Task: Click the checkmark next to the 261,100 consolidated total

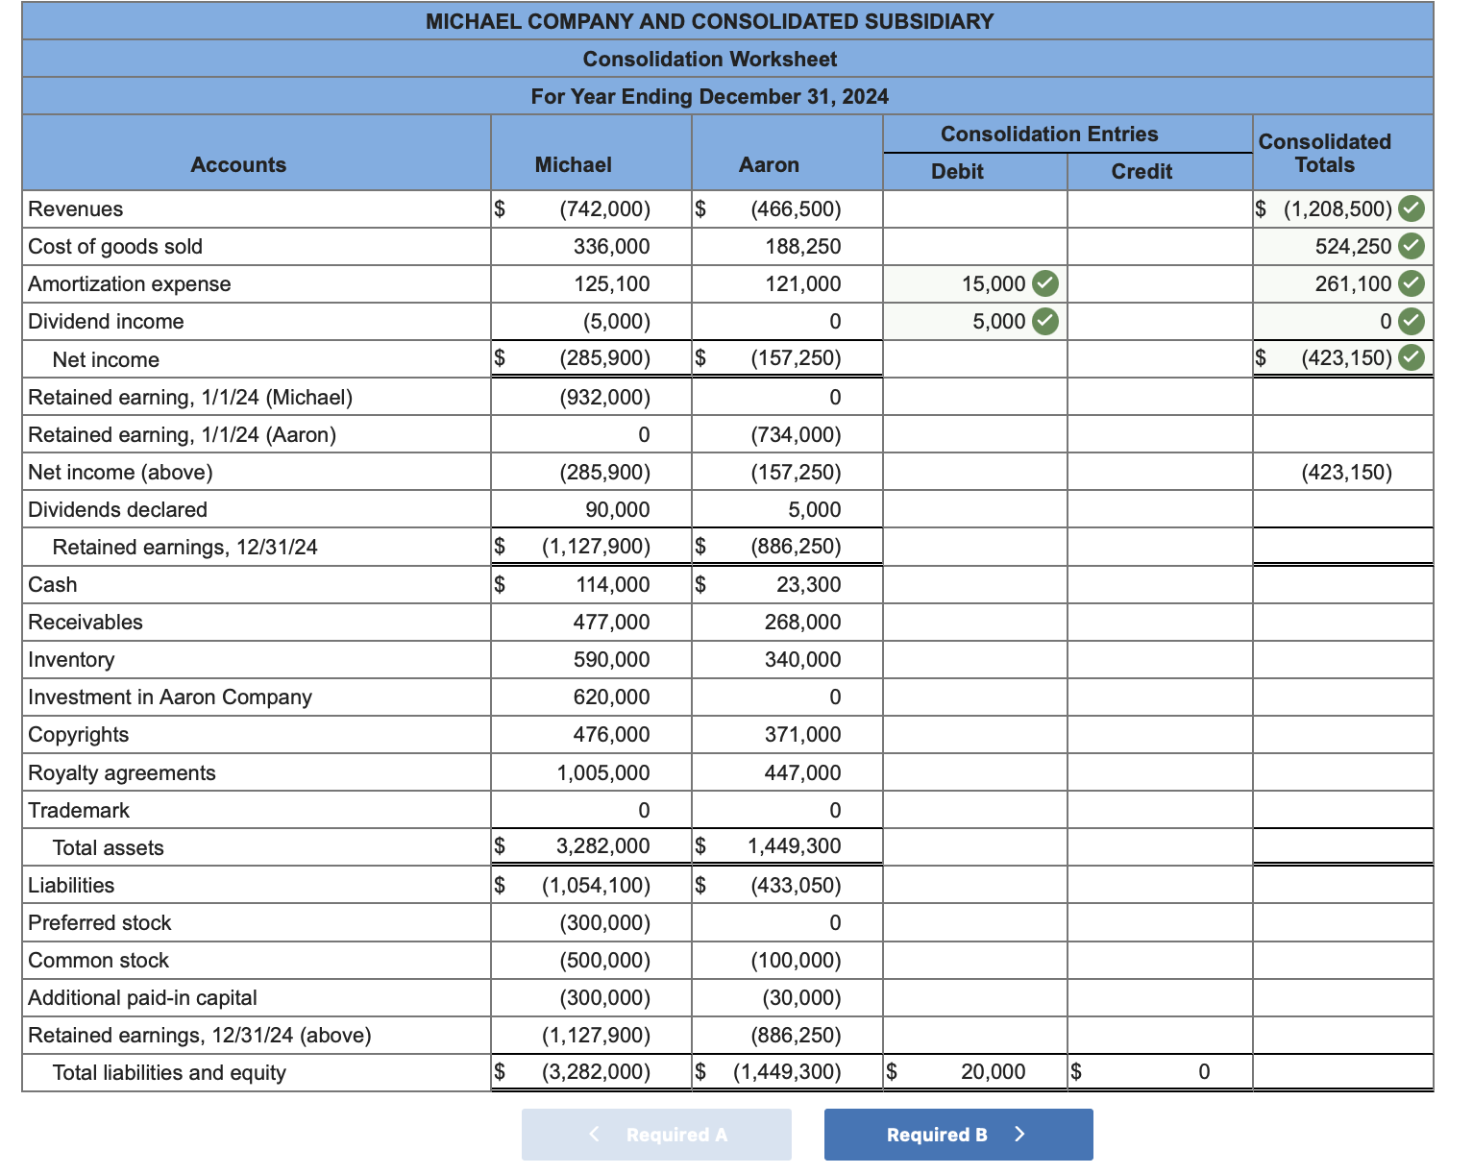Action: click(1410, 283)
